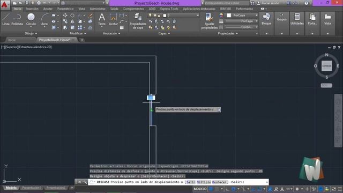Open the Continuous linetype dropdown
This screenshot has height=193, width=343.
click(242, 27)
